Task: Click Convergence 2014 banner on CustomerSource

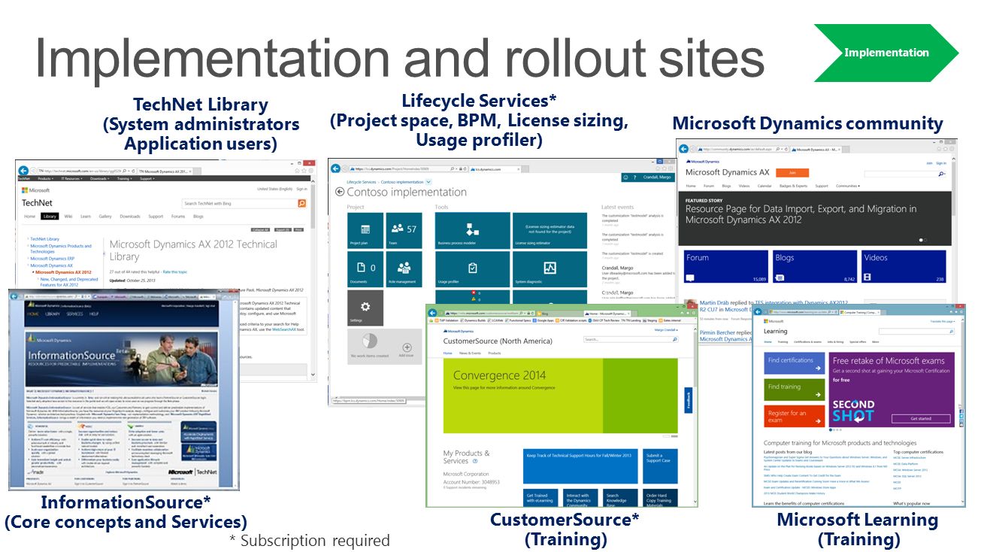Action: point(560,396)
